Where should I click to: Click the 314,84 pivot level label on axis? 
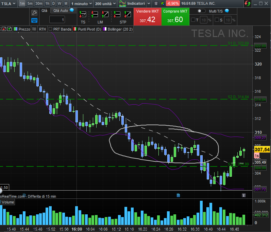260,100
